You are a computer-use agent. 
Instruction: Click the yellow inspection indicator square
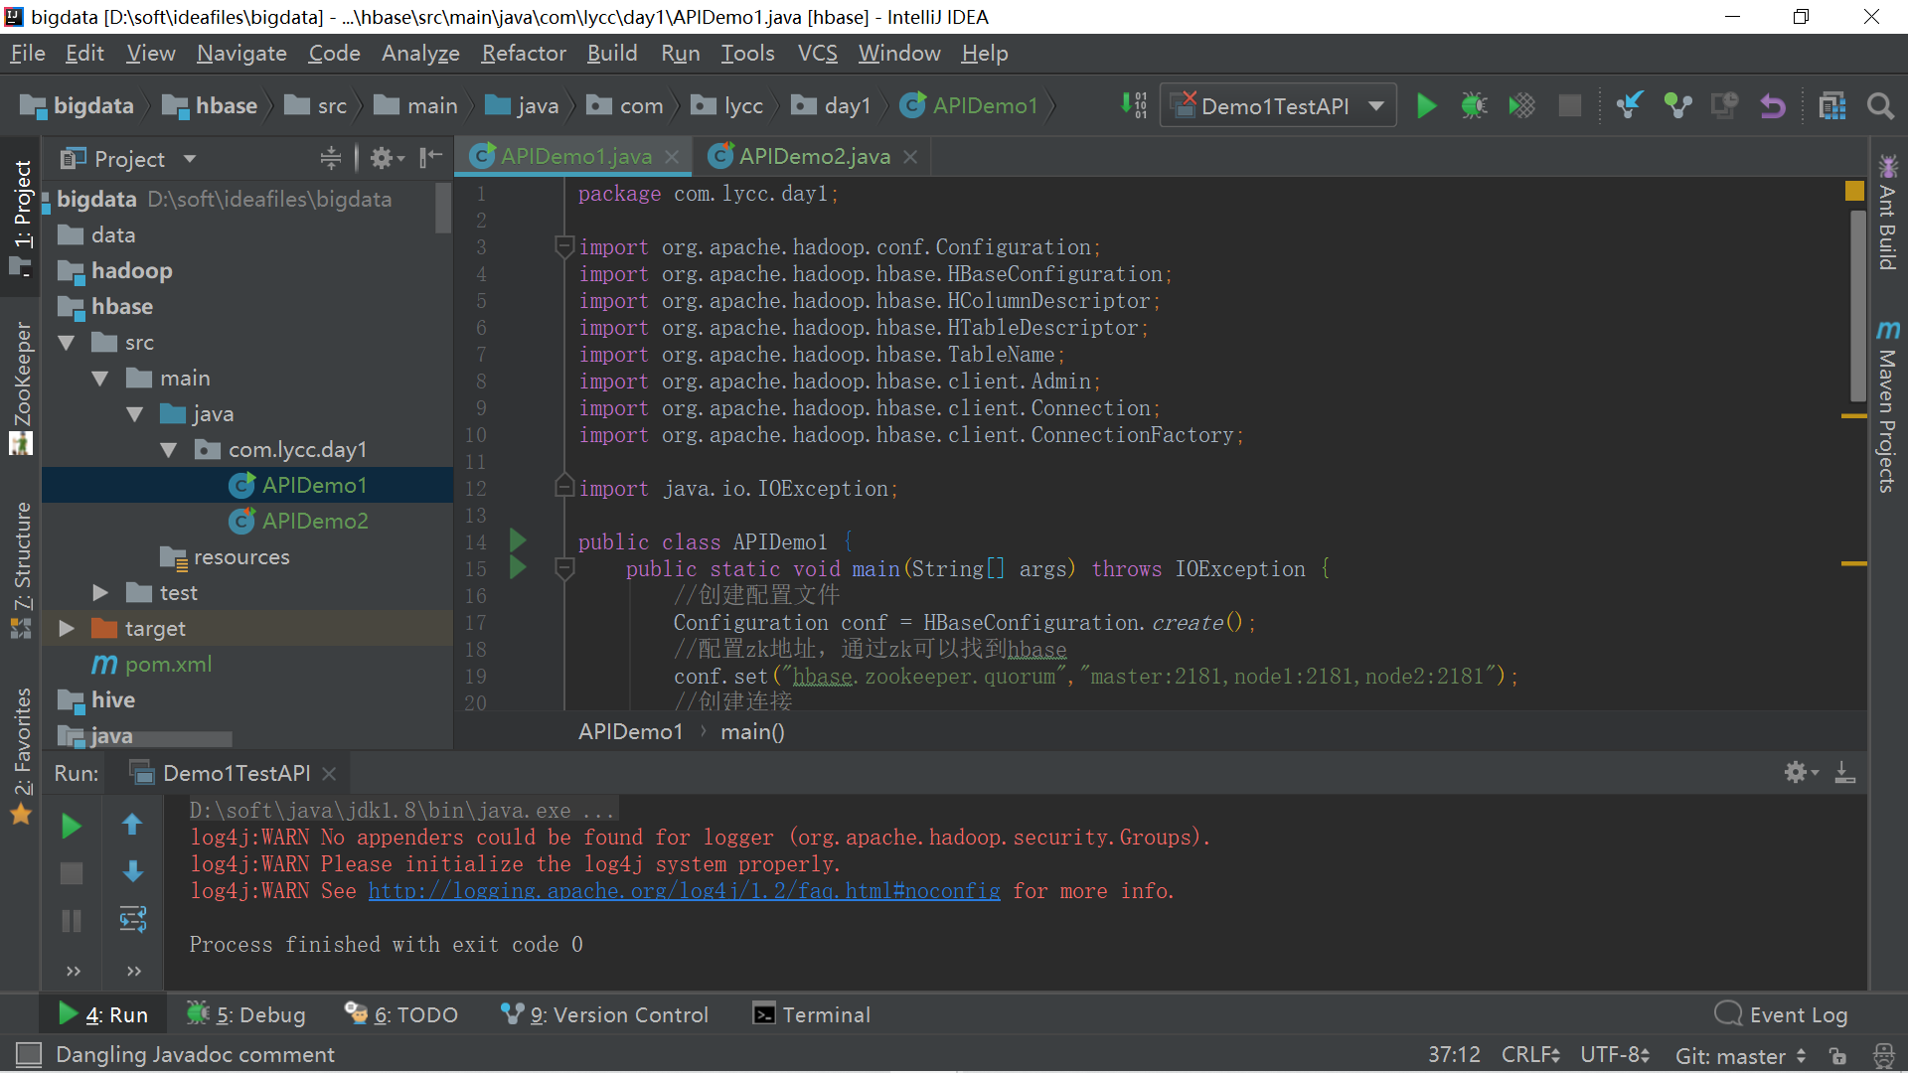(x=1854, y=191)
